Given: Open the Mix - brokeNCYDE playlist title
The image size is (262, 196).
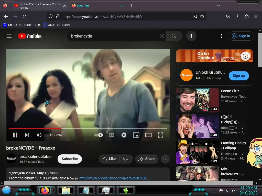Looking at the screenshot, I should pos(233,171).
